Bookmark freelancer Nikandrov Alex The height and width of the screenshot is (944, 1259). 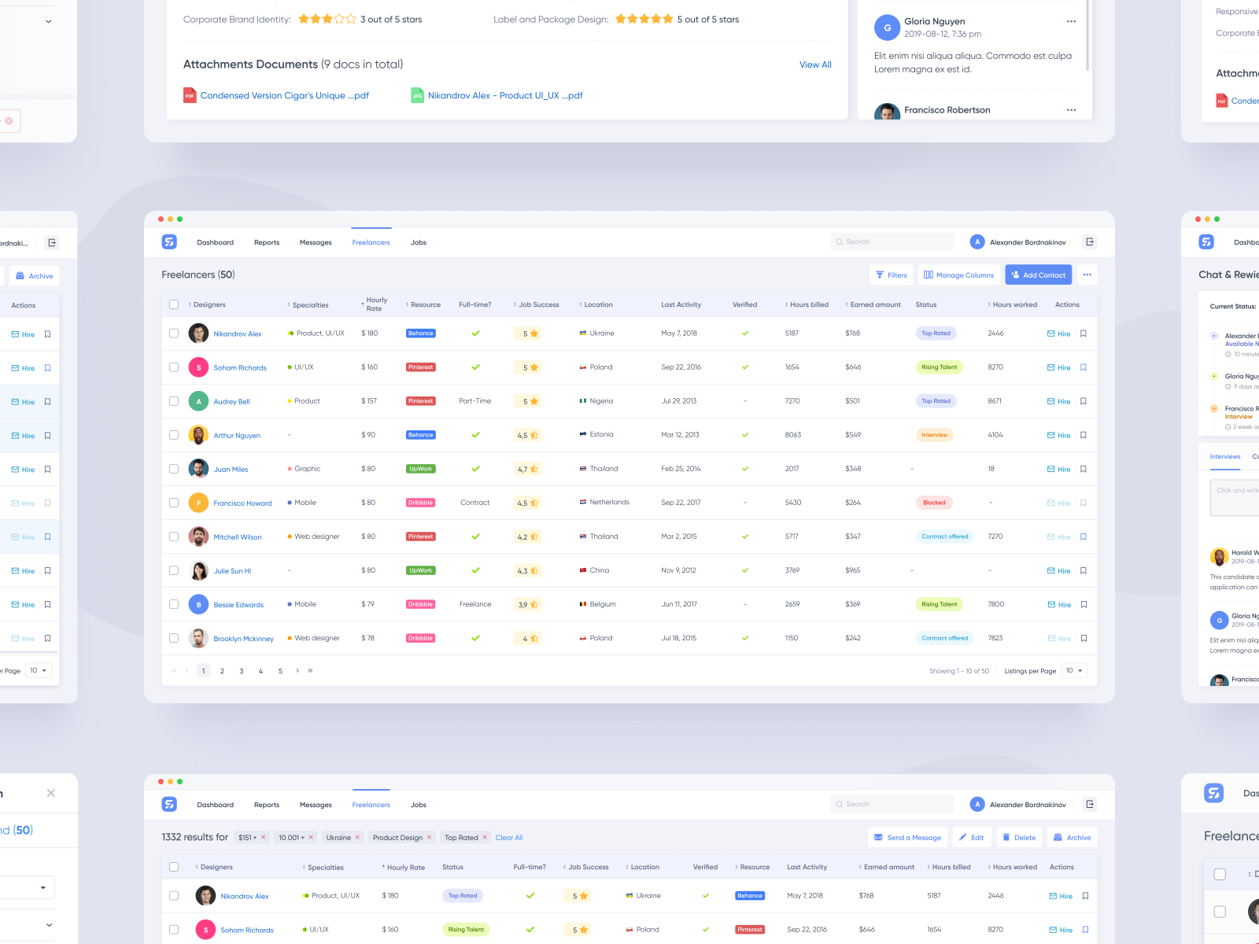tap(1084, 334)
